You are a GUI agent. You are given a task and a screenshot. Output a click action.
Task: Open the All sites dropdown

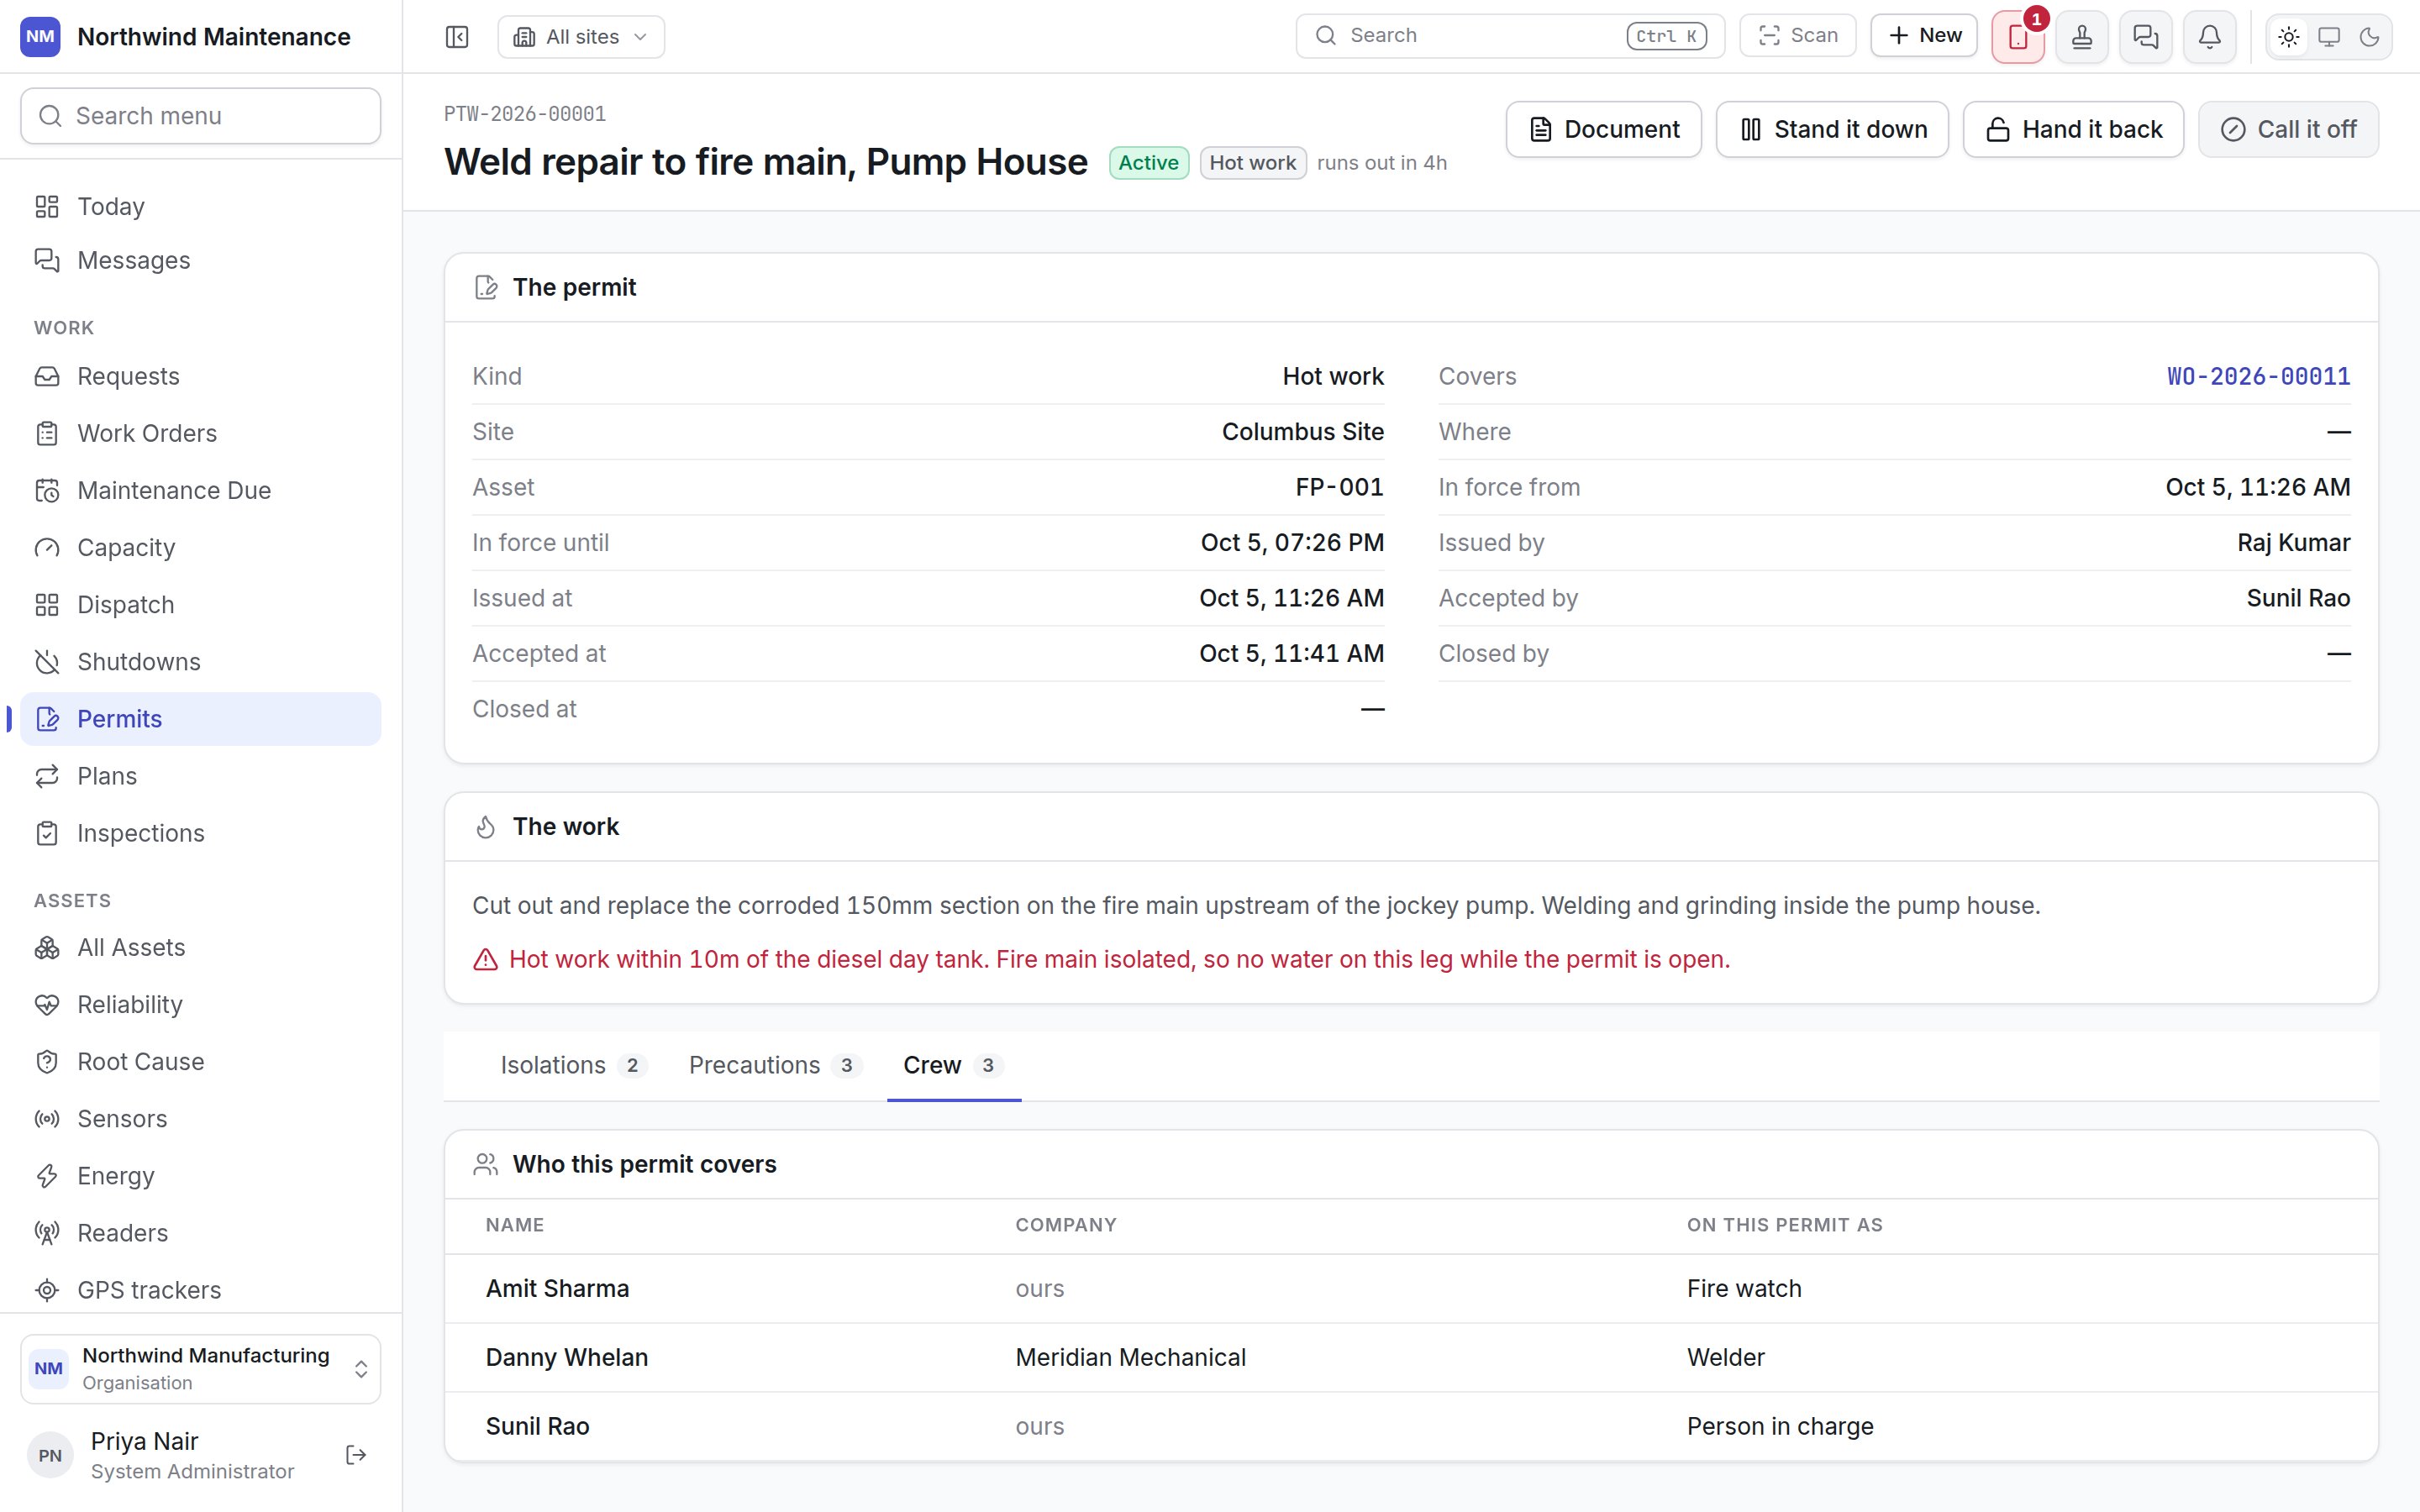[581, 37]
